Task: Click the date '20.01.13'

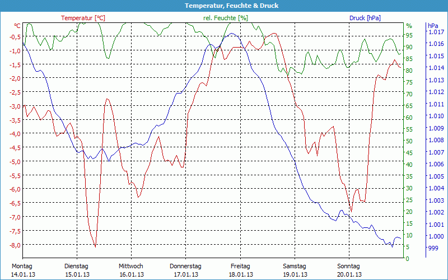Action: pyautogui.click(x=349, y=274)
